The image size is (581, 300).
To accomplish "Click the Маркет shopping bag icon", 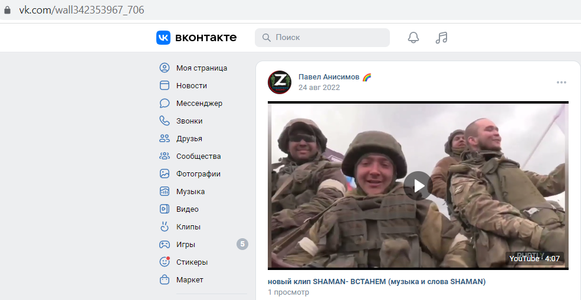I will pos(164,279).
